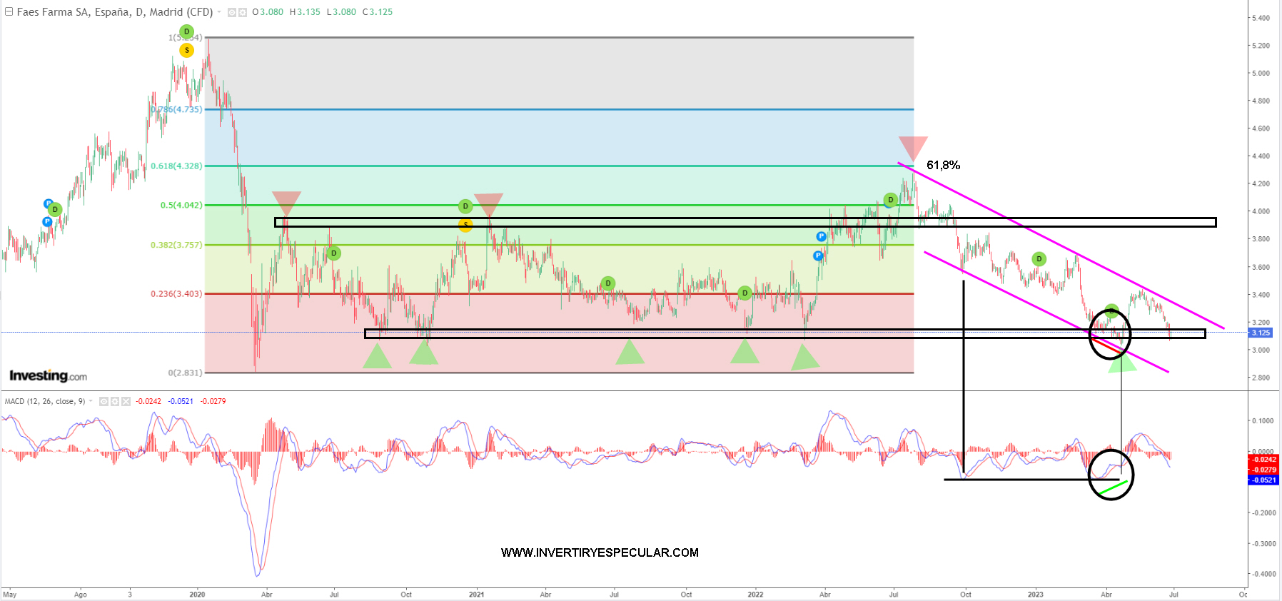The width and height of the screenshot is (1282, 601).
Task: Open the Investing.com logo link
Action: [x=48, y=375]
